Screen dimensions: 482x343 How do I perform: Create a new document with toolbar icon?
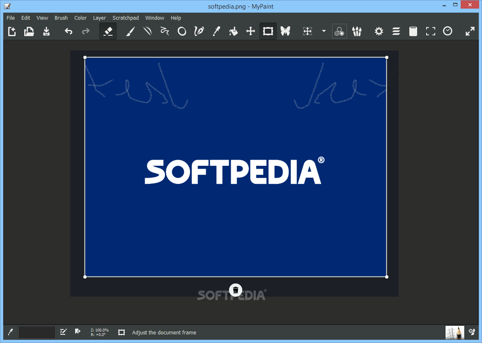(x=11, y=31)
